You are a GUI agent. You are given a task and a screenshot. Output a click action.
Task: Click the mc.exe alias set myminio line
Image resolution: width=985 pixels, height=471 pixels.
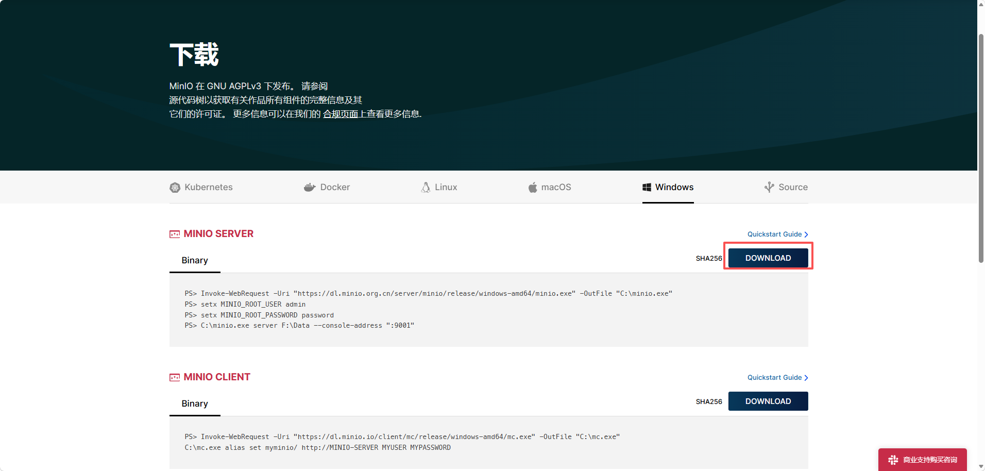pos(318,448)
